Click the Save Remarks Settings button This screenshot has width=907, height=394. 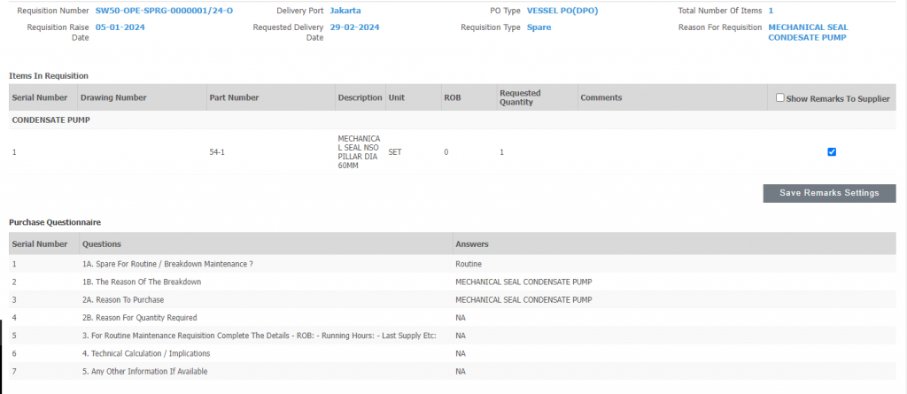829,193
